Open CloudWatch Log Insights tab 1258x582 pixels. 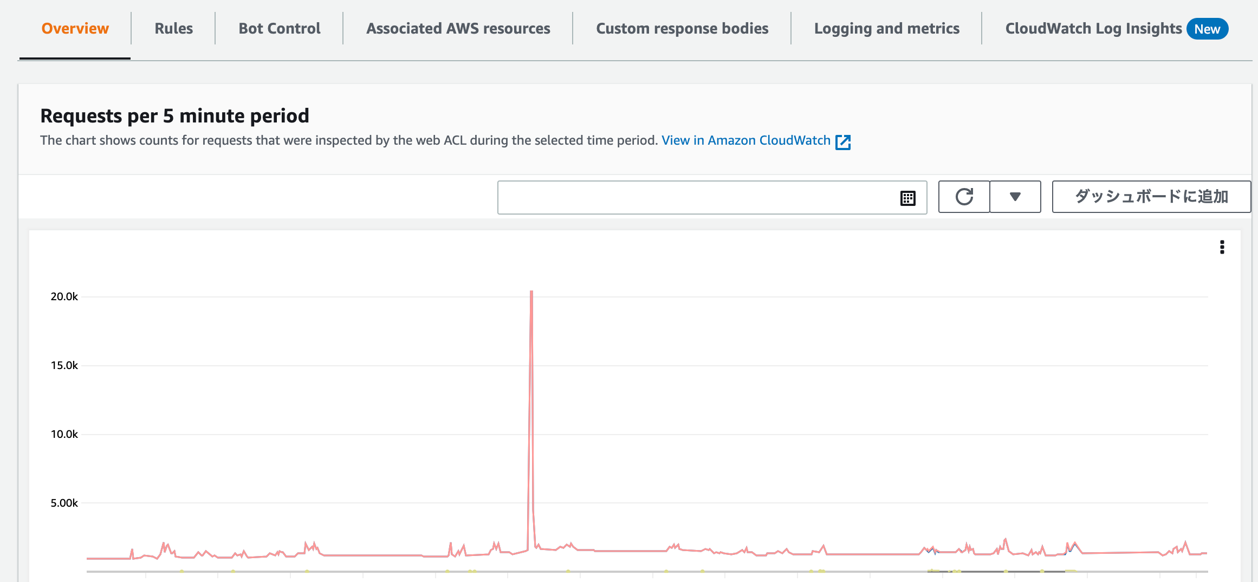[x=1093, y=29]
